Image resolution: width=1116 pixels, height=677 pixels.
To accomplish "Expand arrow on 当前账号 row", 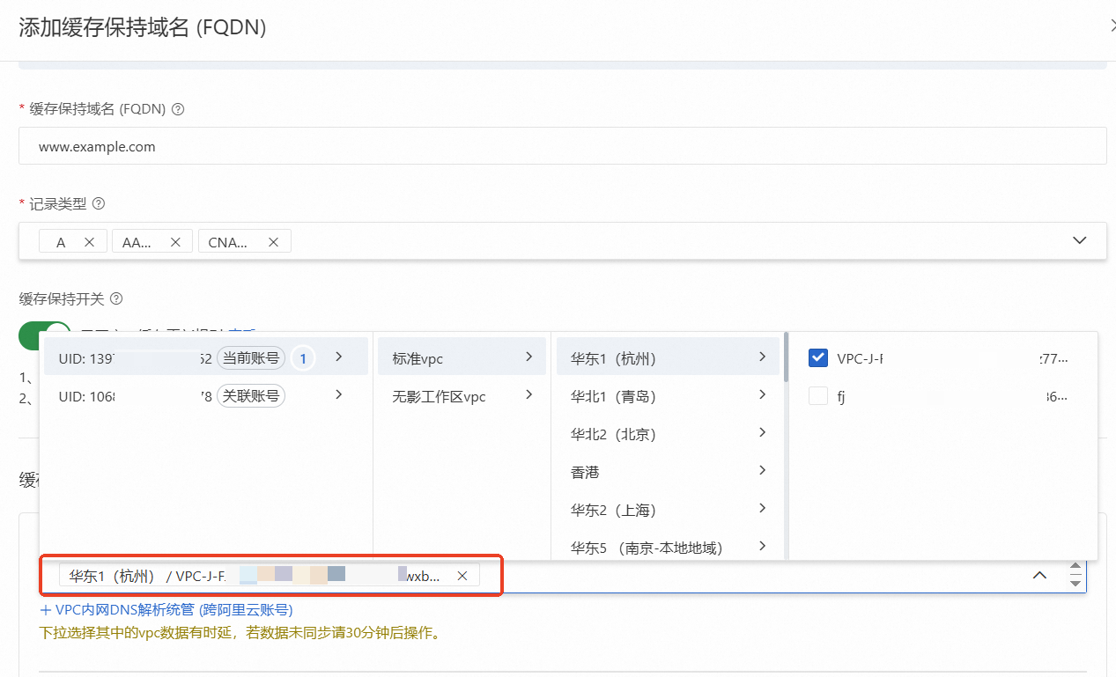I will point(339,357).
